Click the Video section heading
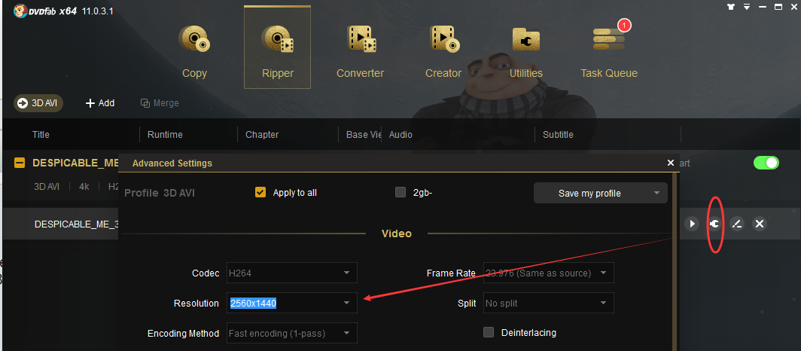This screenshot has height=351, width=801. coord(397,233)
